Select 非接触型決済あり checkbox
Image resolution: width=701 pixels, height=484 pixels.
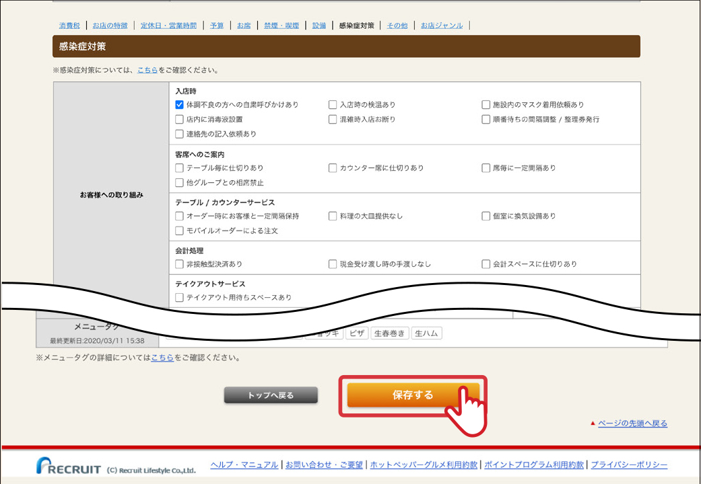pos(179,264)
